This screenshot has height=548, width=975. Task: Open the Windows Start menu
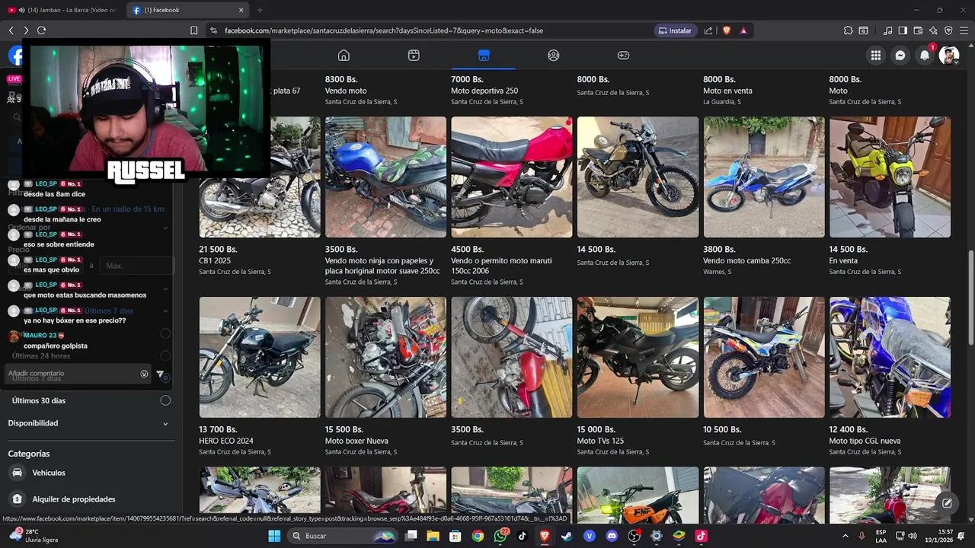pos(274,536)
